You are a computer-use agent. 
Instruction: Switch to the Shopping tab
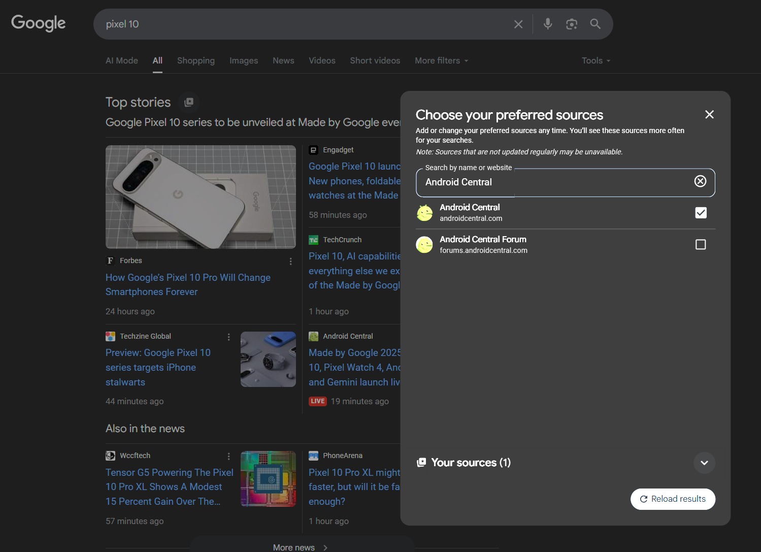point(196,60)
